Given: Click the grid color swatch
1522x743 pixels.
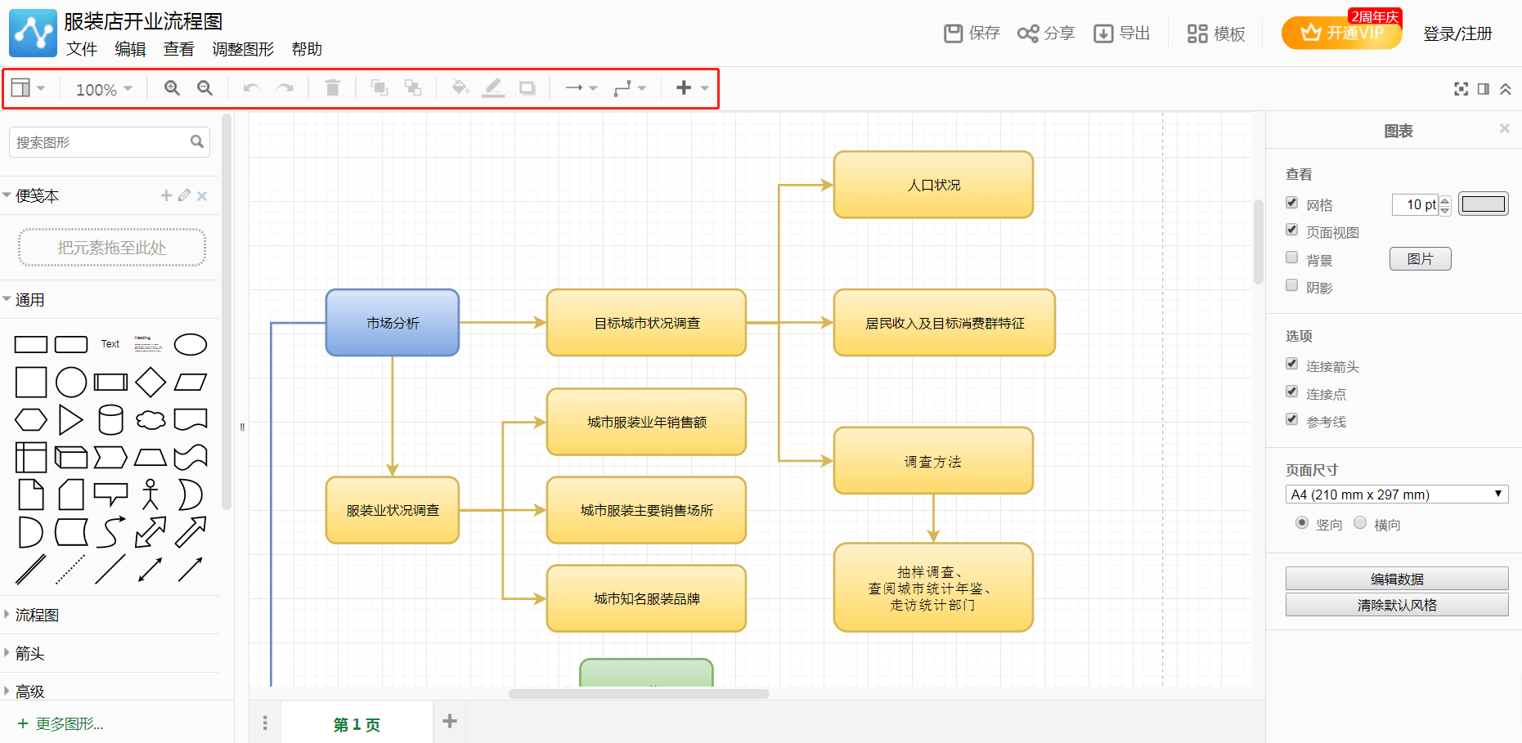Looking at the screenshot, I should [x=1483, y=204].
